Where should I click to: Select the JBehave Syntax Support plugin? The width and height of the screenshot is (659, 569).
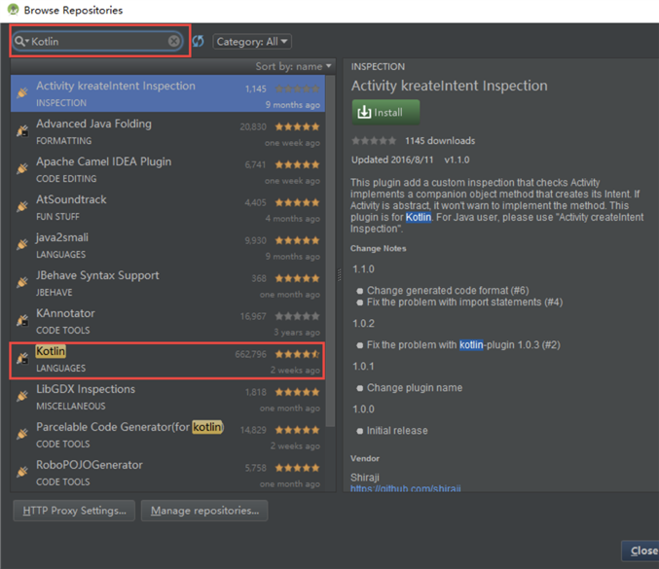tap(167, 283)
